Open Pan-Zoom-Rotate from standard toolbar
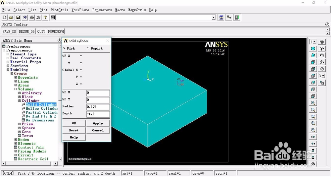Image resolution: width=331 pixels, height=177 pixels. coord(25,17)
